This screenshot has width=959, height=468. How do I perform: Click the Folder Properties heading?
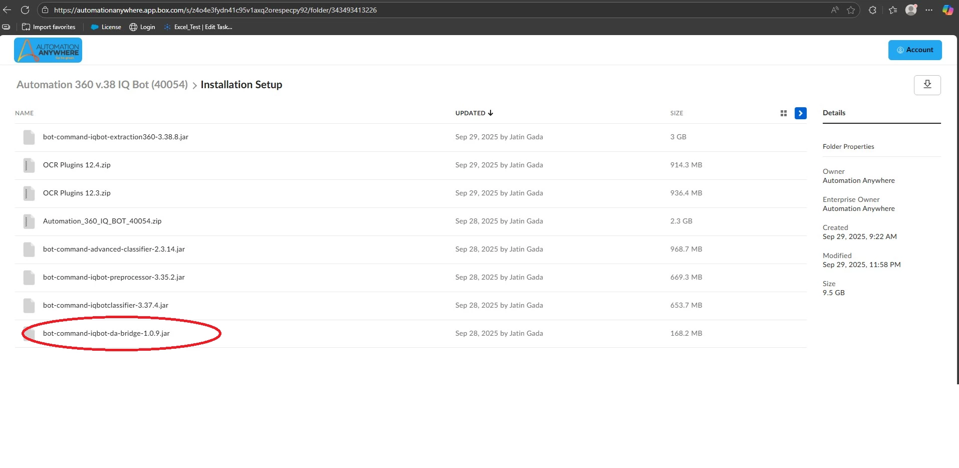pyautogui.click(x=848, y=146)
